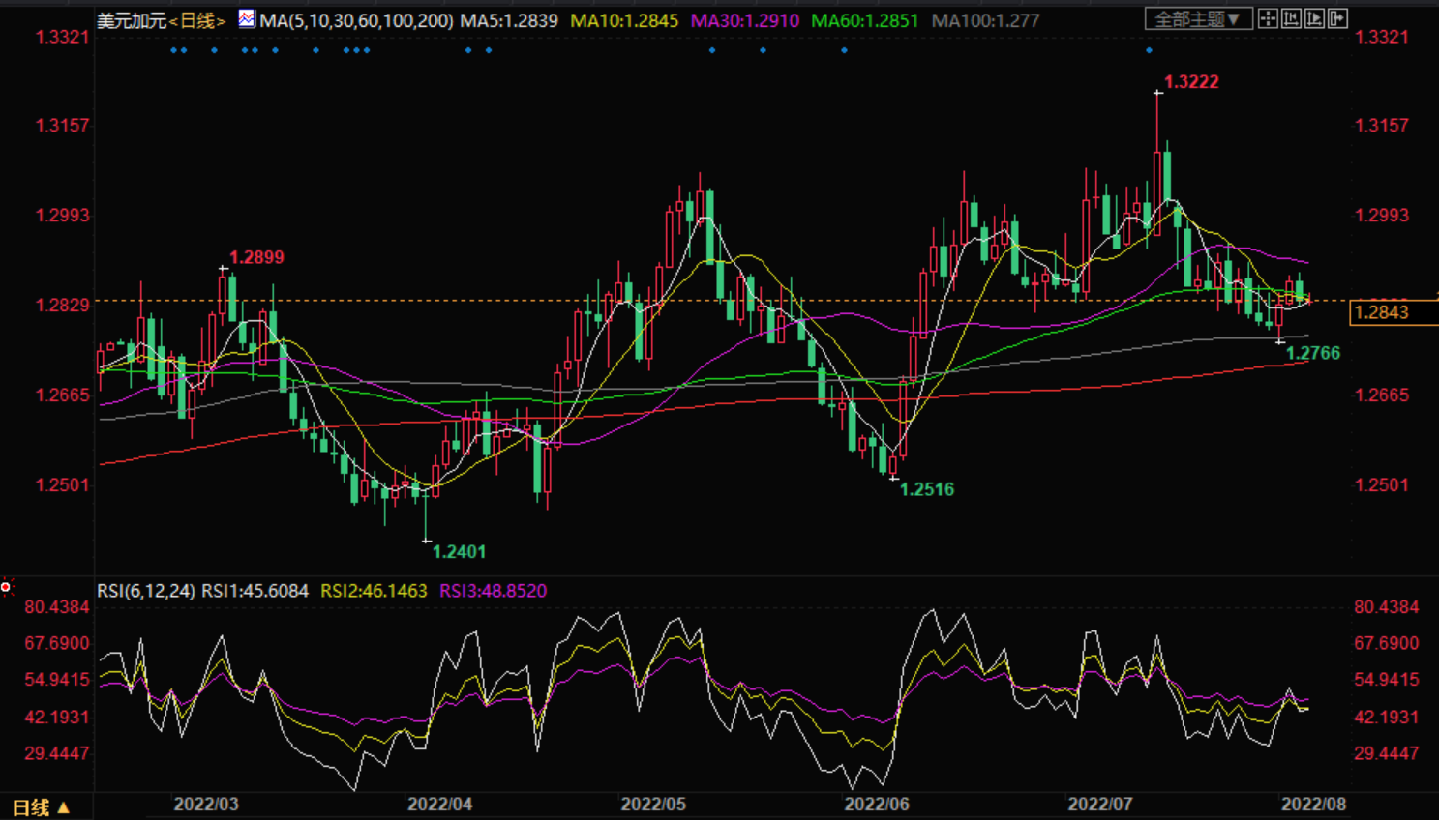Click the RSI(6,12,24) indicator label
This screenshot has width=1439, height=820.
[145, 591]
